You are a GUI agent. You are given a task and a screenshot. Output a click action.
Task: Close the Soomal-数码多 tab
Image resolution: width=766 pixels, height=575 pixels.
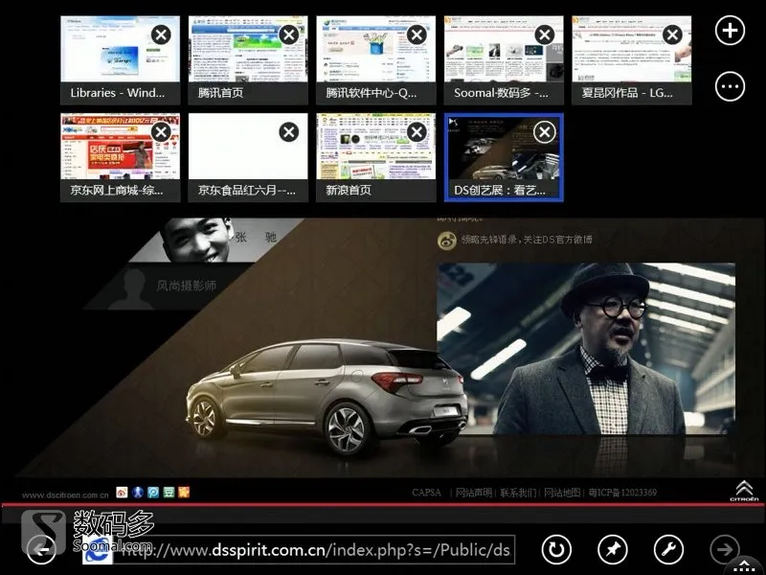(x=545, y=34)
